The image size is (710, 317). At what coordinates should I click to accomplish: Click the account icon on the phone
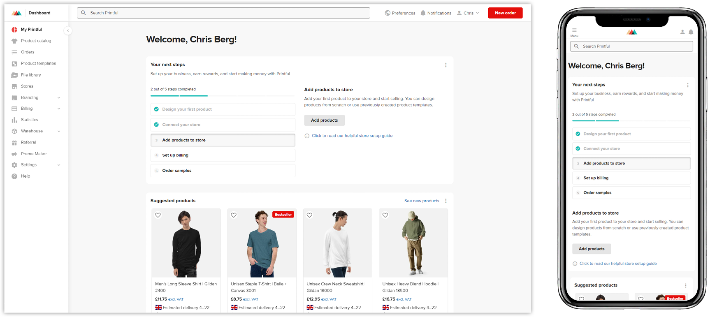coord(682,32)
